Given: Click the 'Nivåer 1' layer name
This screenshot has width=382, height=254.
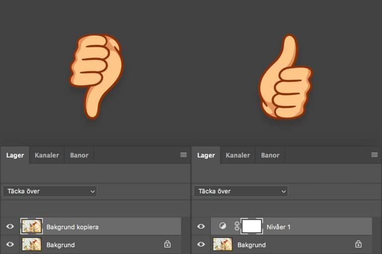Looking at the screenshot, I should (279, 227).
